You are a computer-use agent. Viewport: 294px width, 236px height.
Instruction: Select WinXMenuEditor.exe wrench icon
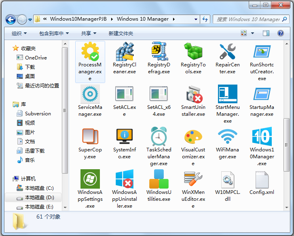193,179
